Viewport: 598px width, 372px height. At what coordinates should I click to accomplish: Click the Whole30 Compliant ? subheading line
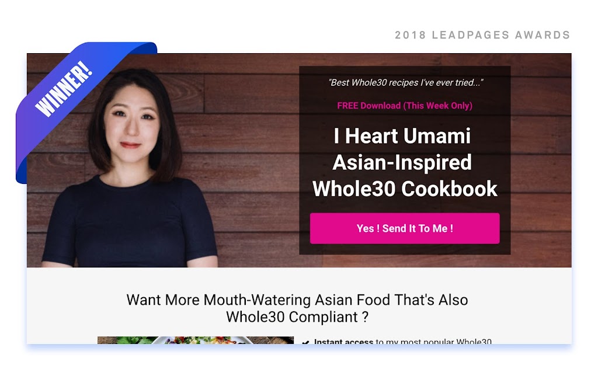pyautogui.click(x=297, y=317)
